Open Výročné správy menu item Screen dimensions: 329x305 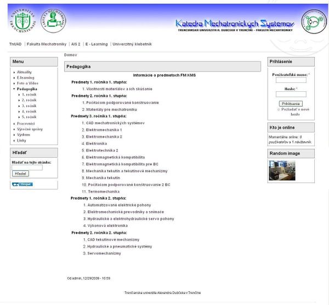point(30,129)
